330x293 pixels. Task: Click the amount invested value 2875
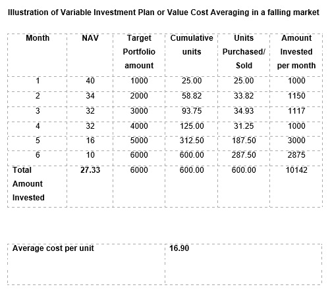coord(296,155)
